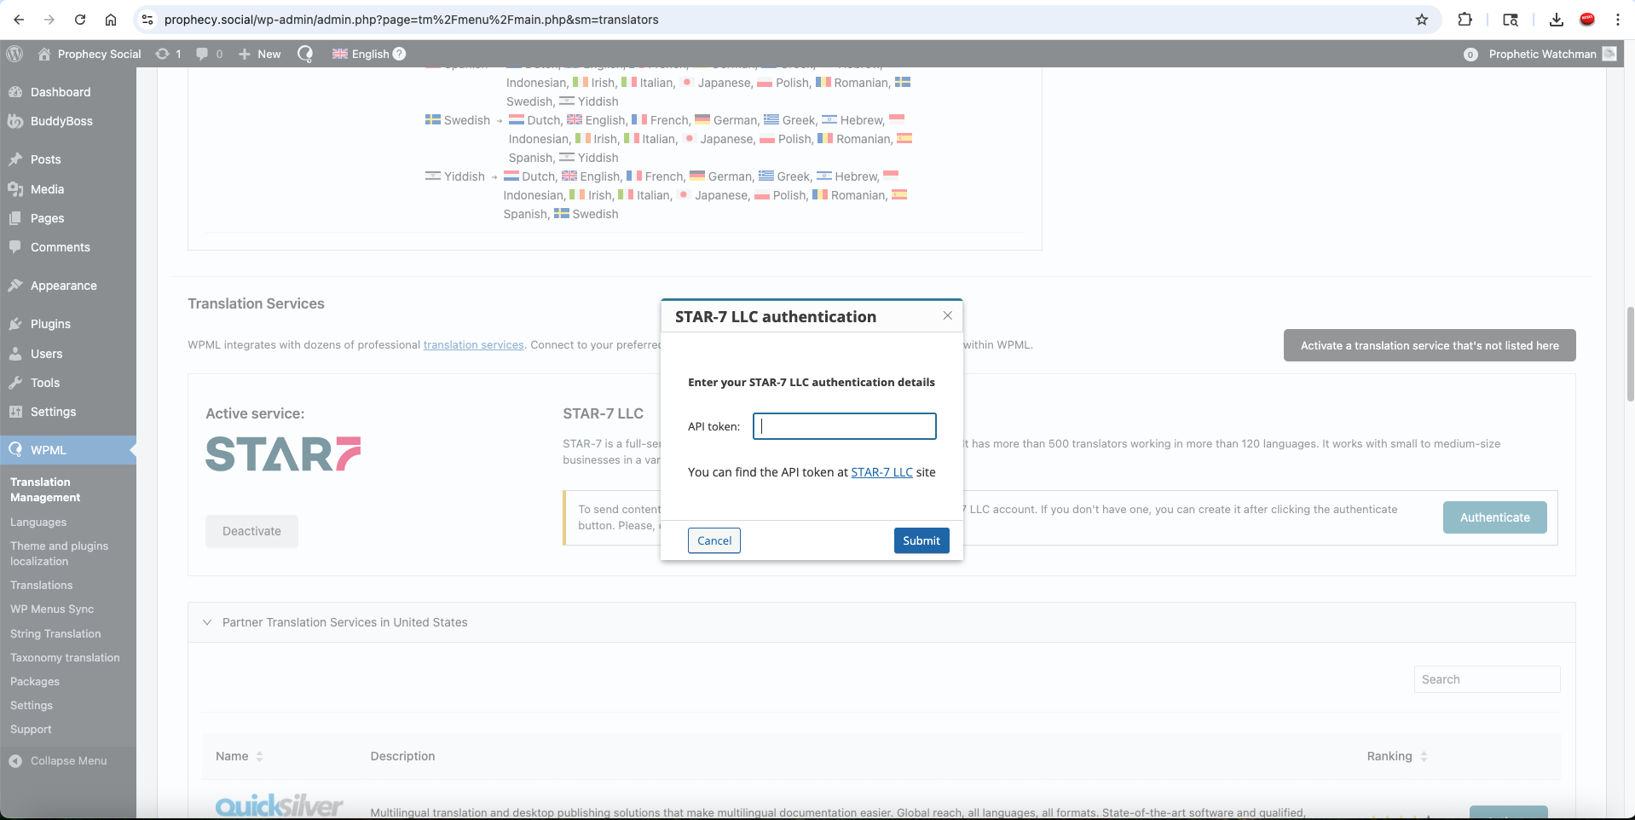Reload the current page
This screenshot has width=1635, height=820.
pos(80,20)
